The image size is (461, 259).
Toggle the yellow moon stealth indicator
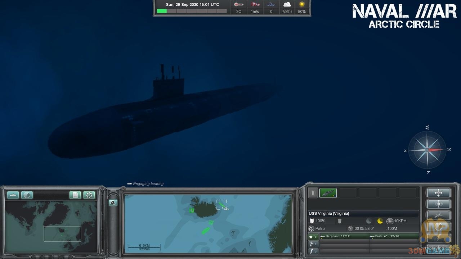380,221
